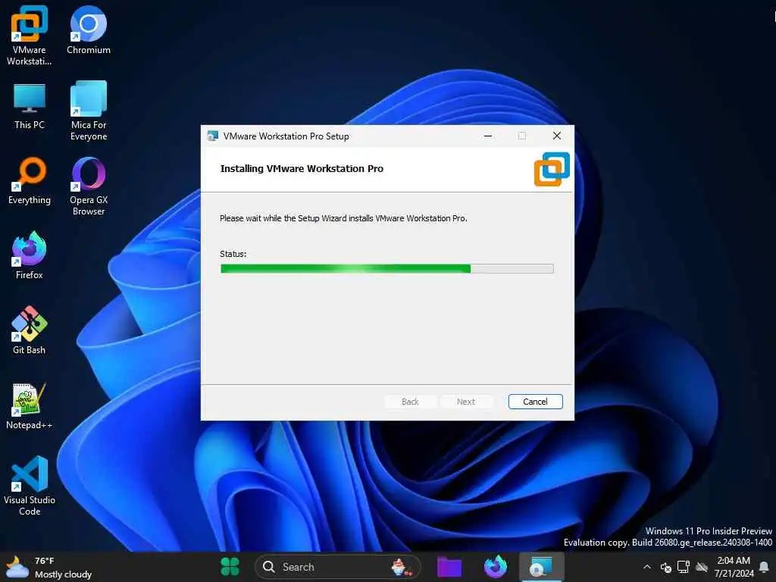Open File Explorer from taskbar
Image resolution: width=776 pixels, height=582 pixels.
click(449, 567)
